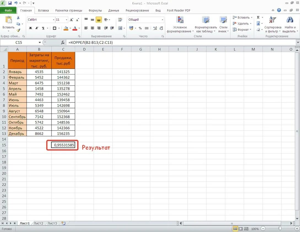This screenshot has width=300, height=232.
Task: Click the Удалить cells button
Action: (x=242, y=23)
